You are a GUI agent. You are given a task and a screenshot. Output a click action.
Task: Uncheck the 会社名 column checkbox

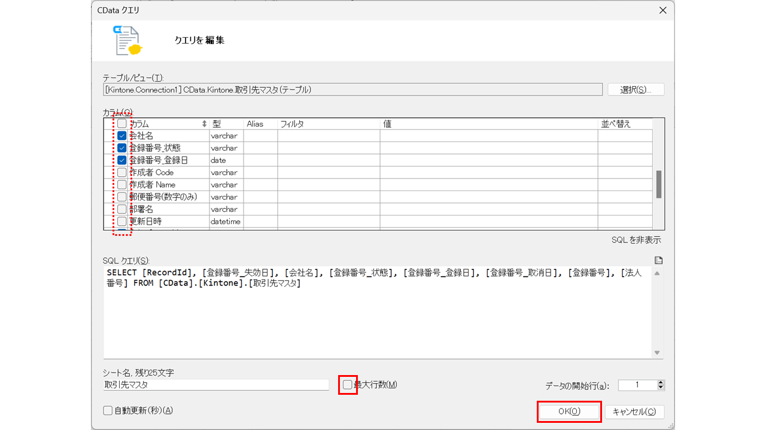pos(122,136)
